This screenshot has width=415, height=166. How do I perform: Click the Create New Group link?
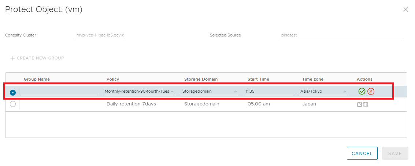[x=40, y=58]
